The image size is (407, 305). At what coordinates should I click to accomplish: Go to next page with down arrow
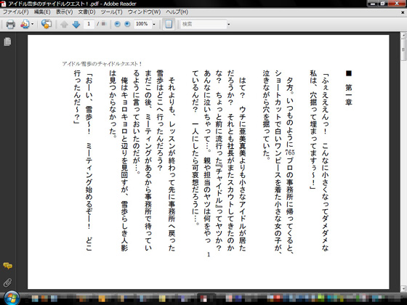point(76,25)
